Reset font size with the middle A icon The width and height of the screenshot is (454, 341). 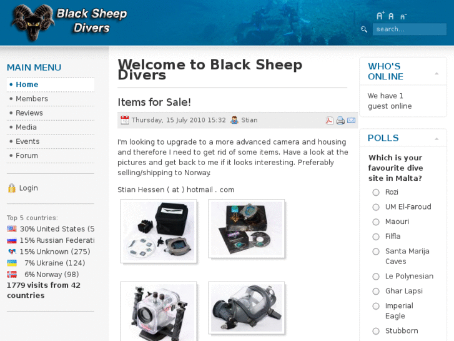click(391, 16)
